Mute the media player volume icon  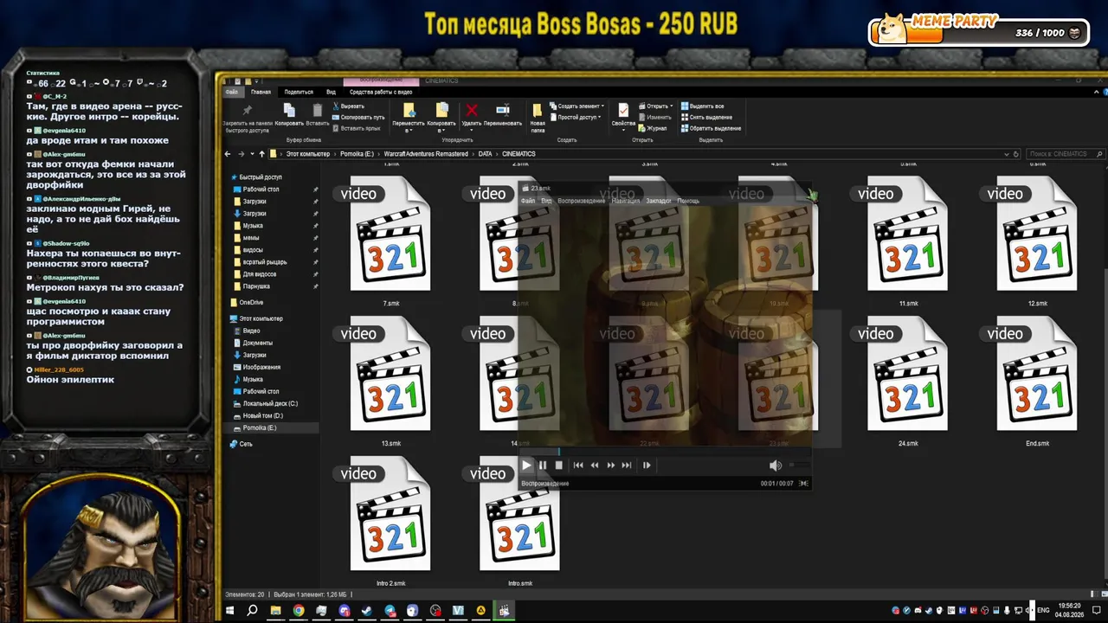[x=775, y=466]
